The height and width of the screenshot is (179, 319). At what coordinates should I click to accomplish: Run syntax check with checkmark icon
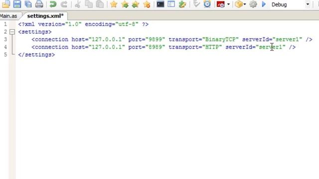[196, 4]
